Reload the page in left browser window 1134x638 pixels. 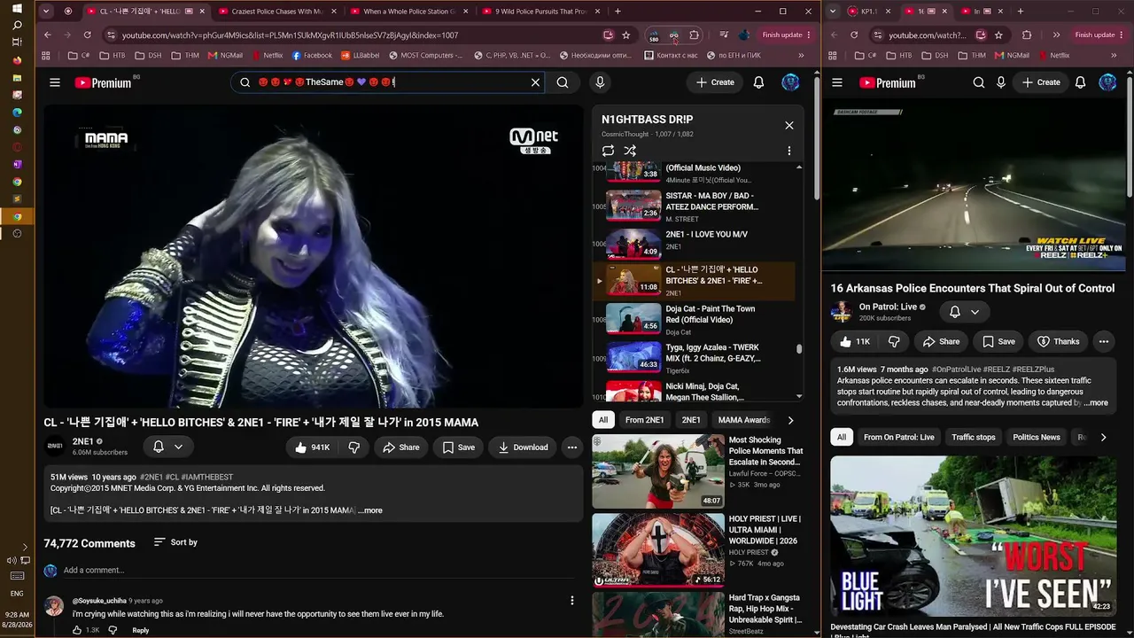pyautogui.click(x=87, y=35)
